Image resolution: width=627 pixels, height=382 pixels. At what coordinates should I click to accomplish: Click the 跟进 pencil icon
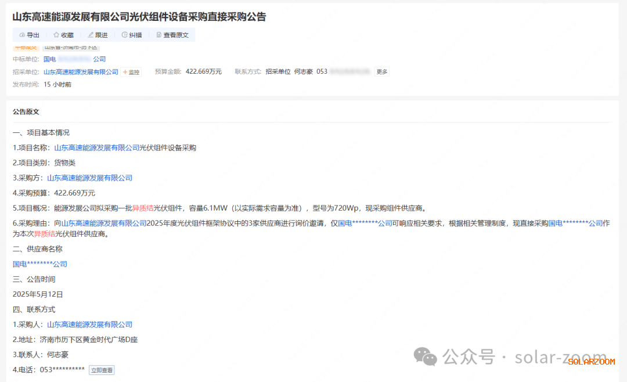[x=91, y=35]
